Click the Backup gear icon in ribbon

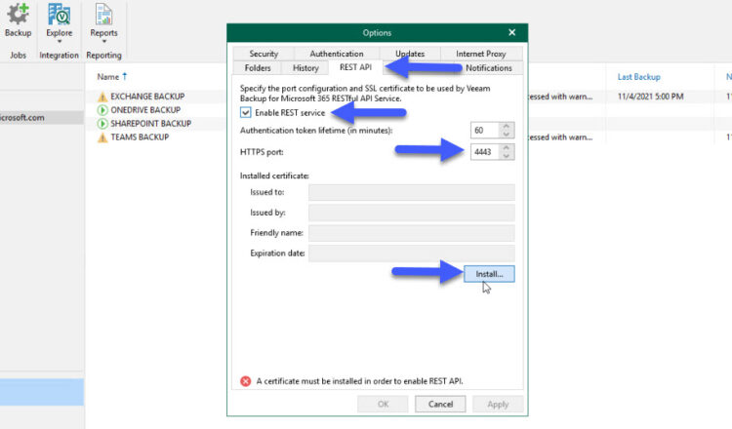(18, 15)
